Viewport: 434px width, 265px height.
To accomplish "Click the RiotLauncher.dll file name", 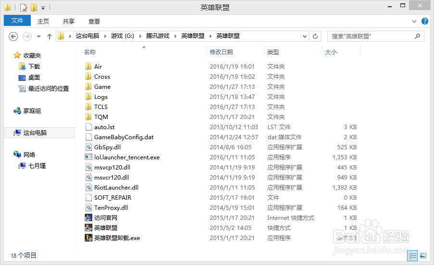I will [x=116, y=187].
